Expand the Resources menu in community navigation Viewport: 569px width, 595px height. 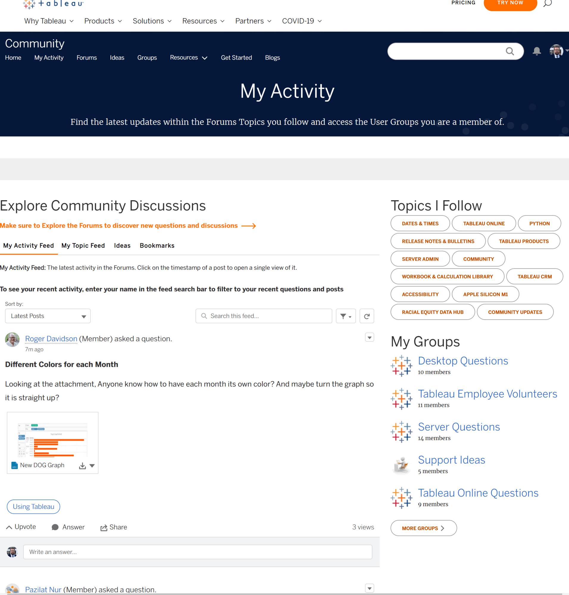pyautogui.click(x=188, y=58)
